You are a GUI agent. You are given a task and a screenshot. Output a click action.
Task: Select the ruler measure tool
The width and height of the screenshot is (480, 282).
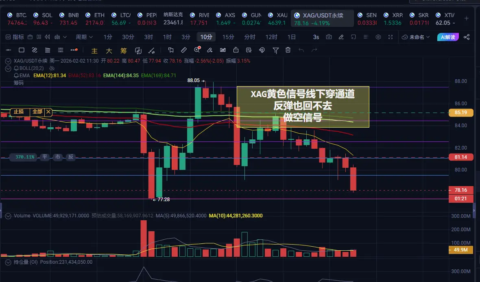[184, 50]
